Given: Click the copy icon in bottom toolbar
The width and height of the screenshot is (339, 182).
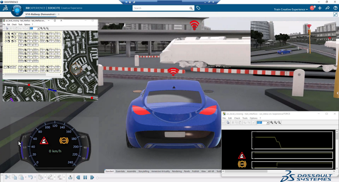Looking at the screenshot, I should 14,177.
